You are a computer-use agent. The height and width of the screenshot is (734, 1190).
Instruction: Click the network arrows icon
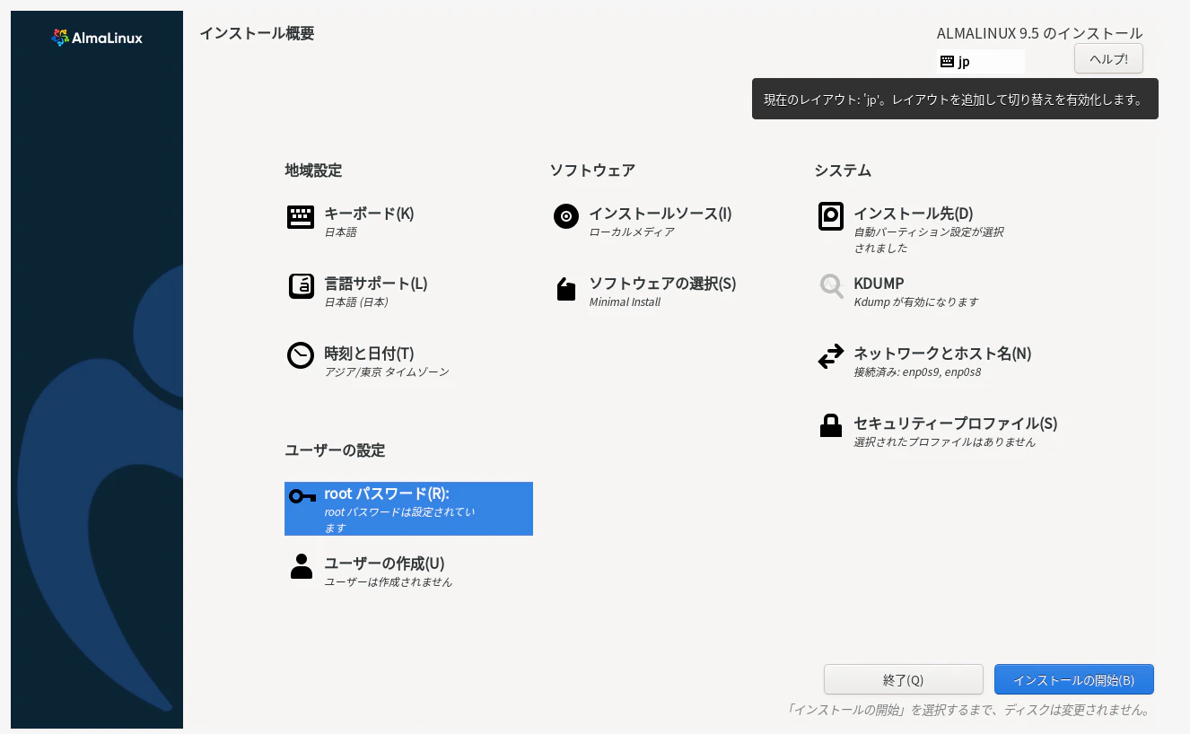pyautogui.click(x=831, y=356)
